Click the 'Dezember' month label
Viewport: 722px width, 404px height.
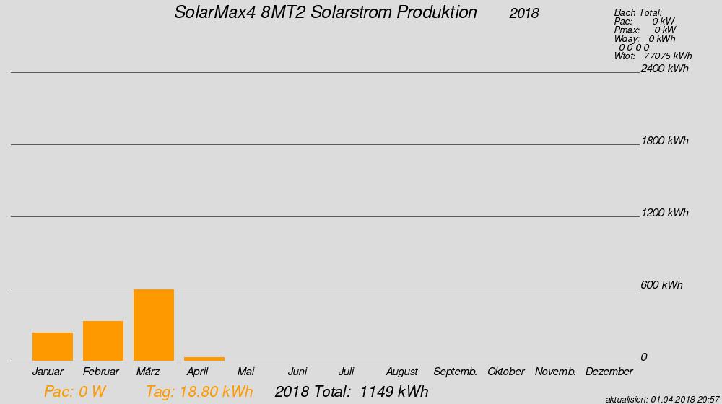pyautogui.click(x=609, y=372)
